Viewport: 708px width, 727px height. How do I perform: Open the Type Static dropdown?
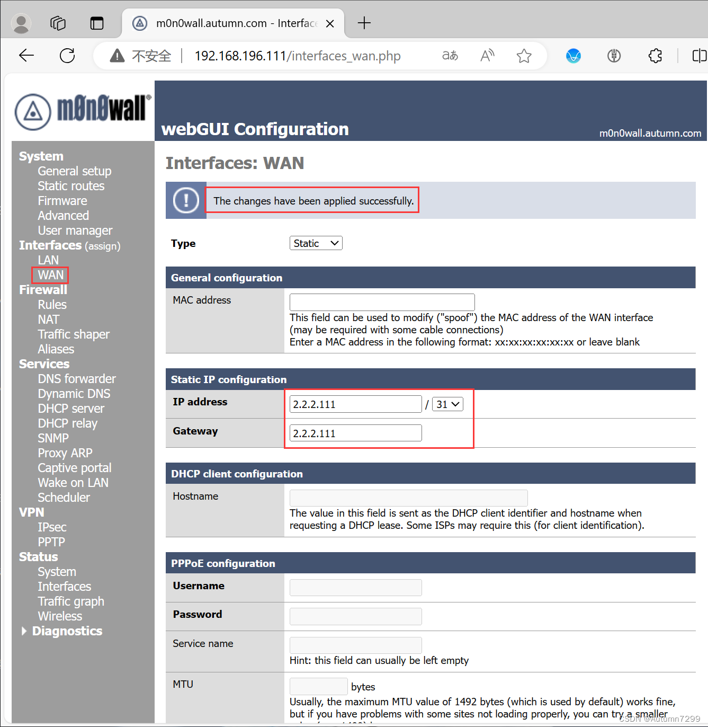316,243
